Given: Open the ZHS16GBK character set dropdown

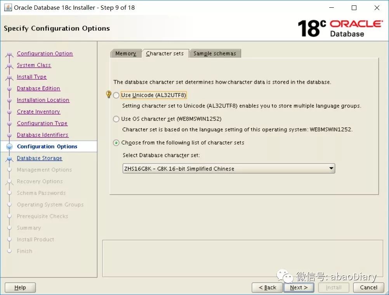Looking at the screenshot, I should [229, 168].
